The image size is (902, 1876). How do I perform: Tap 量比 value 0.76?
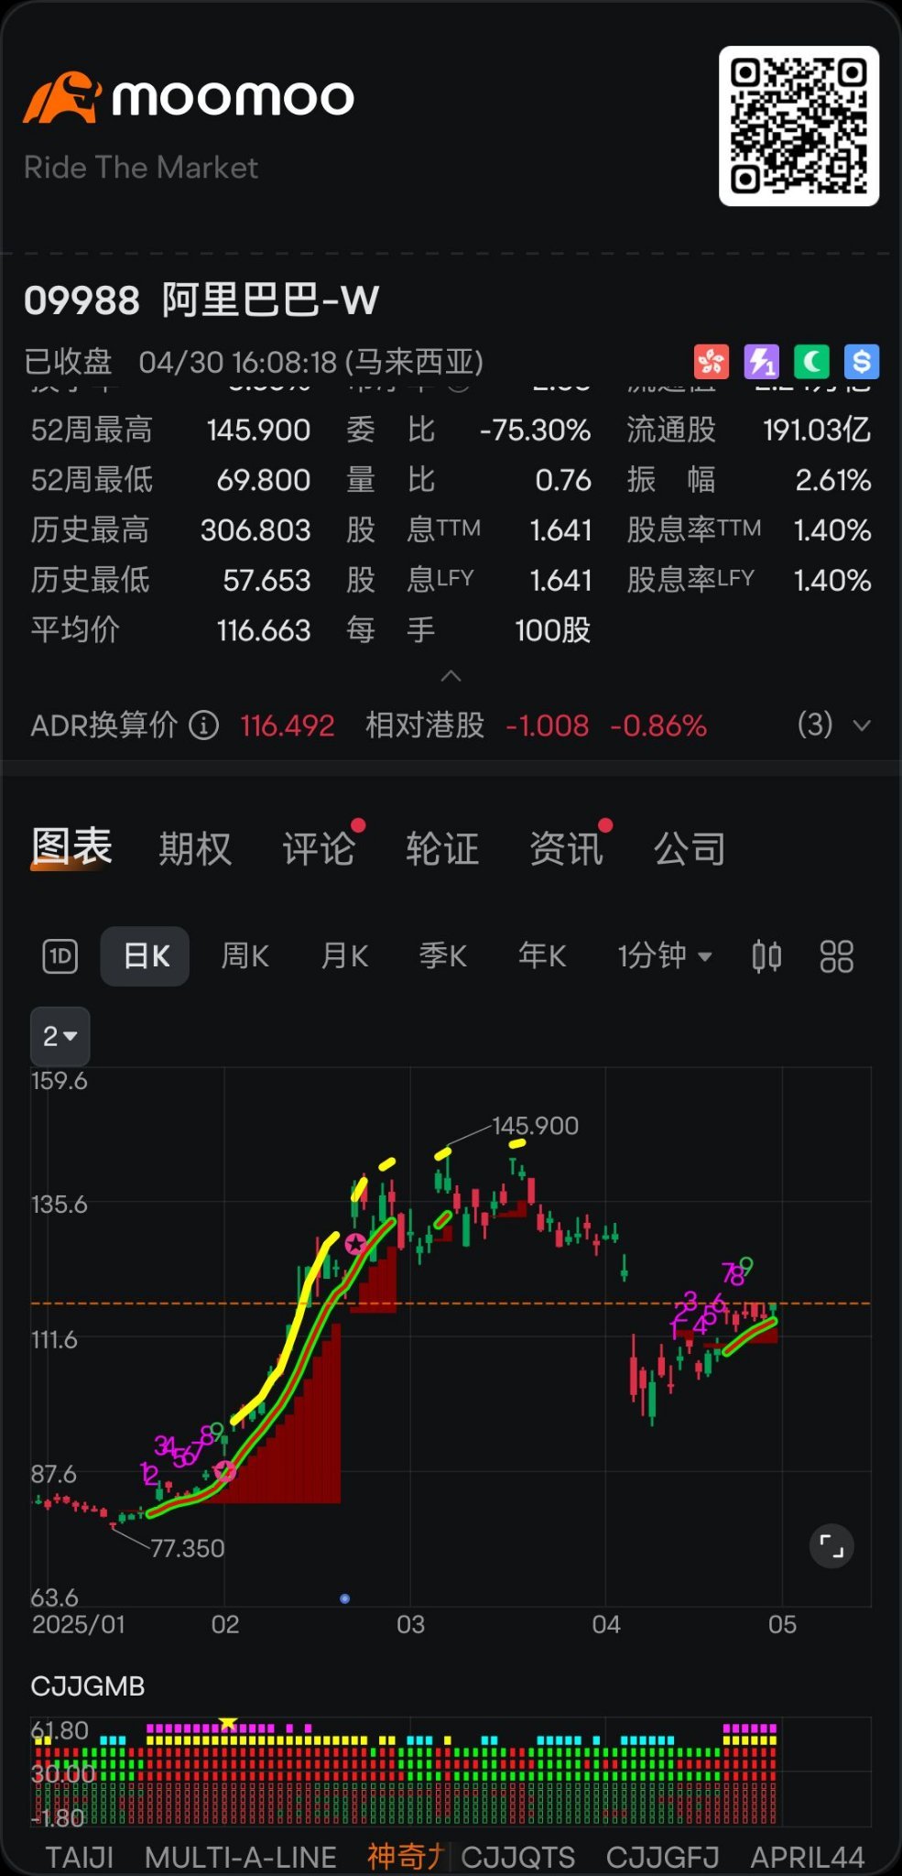tap(564, 480)
